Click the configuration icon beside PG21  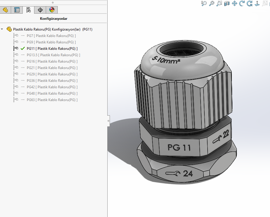pyautogui.click(x=16, y=68)
